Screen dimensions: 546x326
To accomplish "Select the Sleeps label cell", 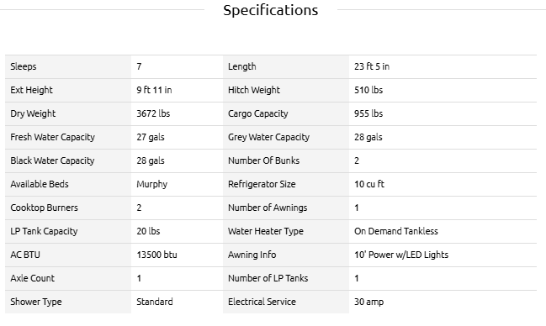I will [x=68, y=66].
